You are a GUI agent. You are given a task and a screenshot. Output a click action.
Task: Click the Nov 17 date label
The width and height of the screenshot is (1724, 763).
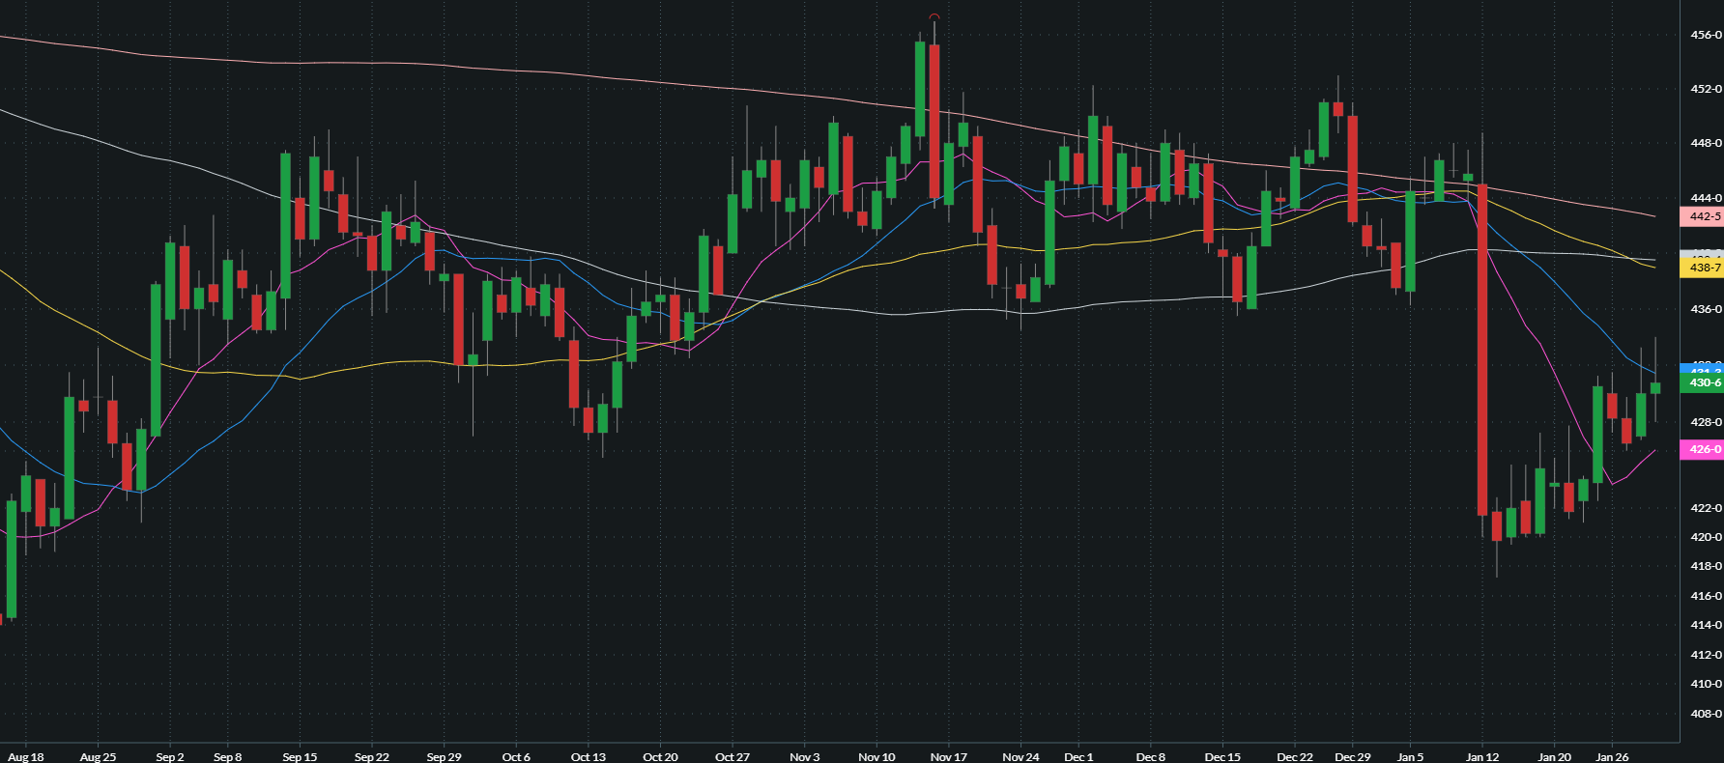[948, 756]
